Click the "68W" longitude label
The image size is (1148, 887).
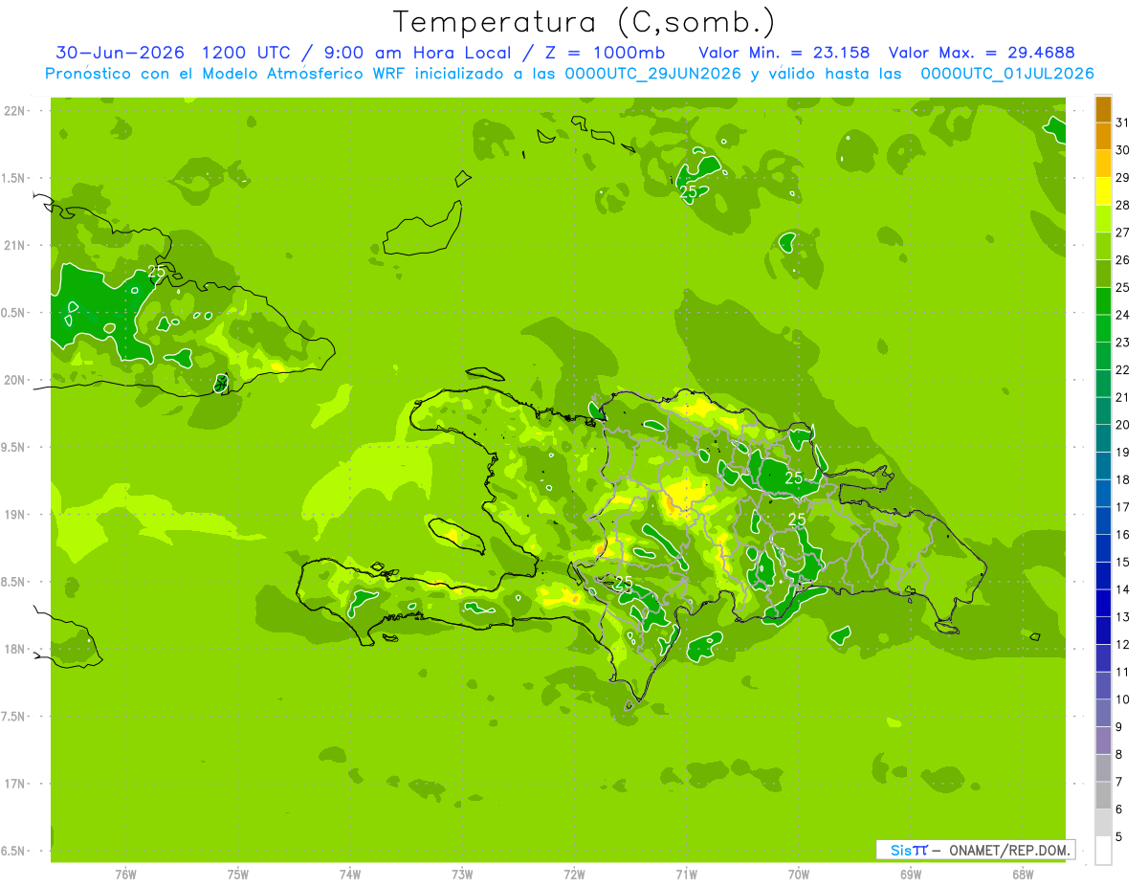(1023, 875)
